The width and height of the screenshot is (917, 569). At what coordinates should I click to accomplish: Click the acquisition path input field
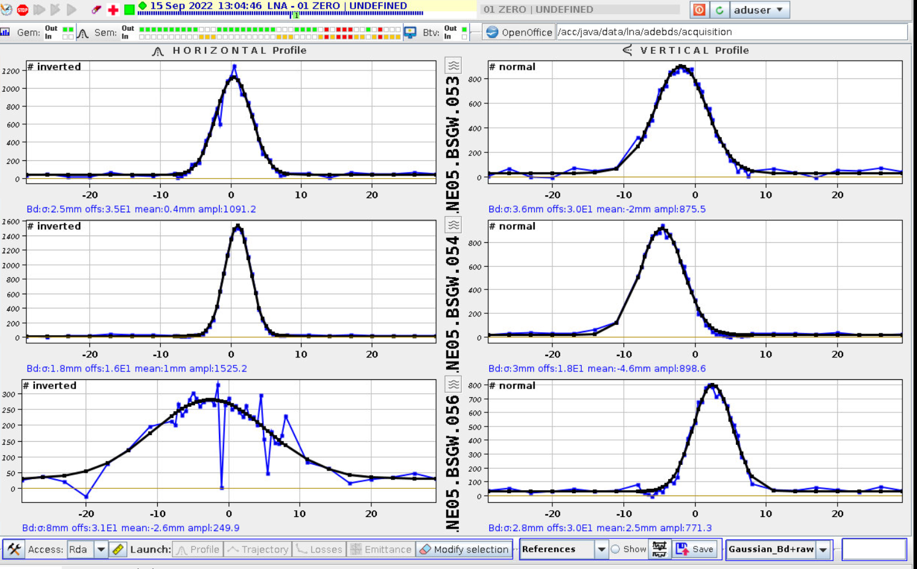(732, 32)
